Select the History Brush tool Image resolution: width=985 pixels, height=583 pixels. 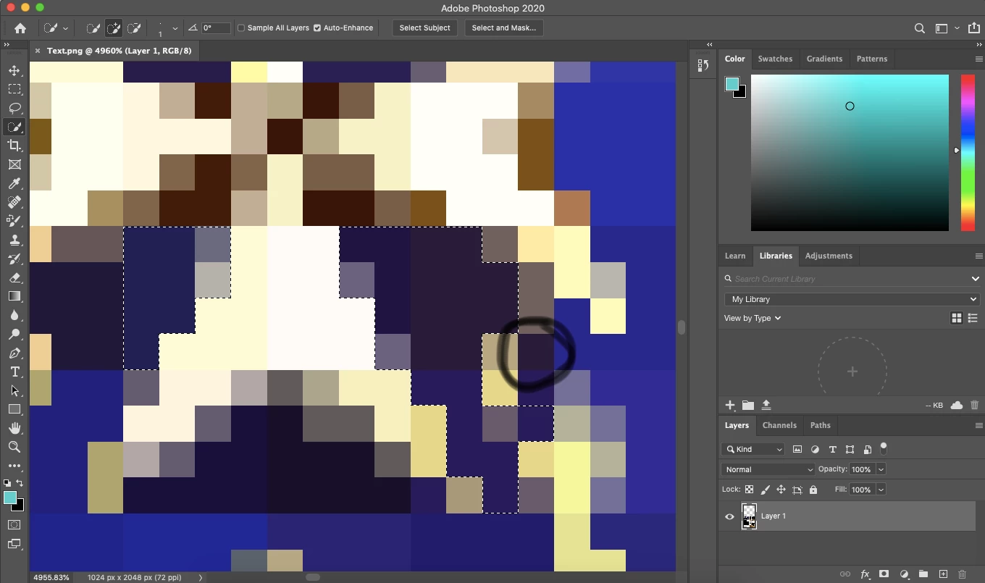click(x=14, y=259)
